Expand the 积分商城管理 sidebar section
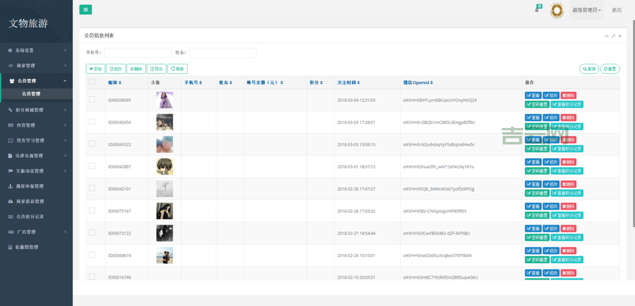This screenshot has width=635, height=306. (x=36, y=110)
